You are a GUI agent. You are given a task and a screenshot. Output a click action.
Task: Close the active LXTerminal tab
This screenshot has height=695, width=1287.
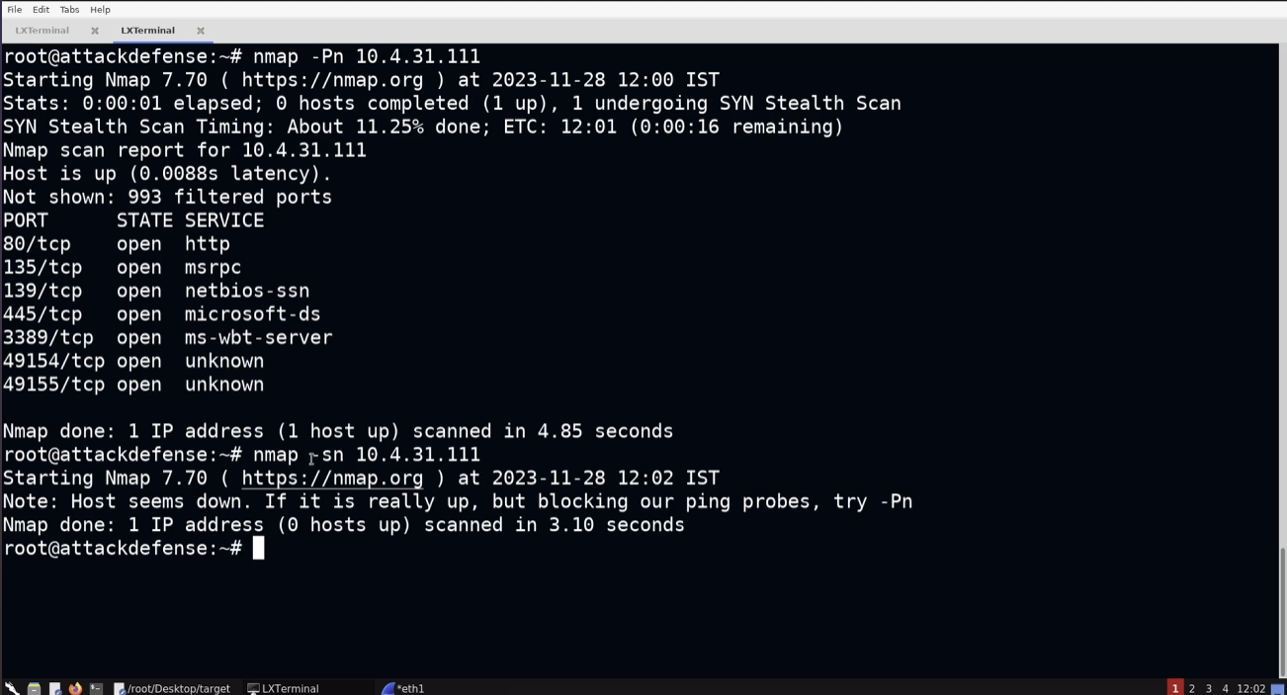pyautogui.click(x=201, y=31)
